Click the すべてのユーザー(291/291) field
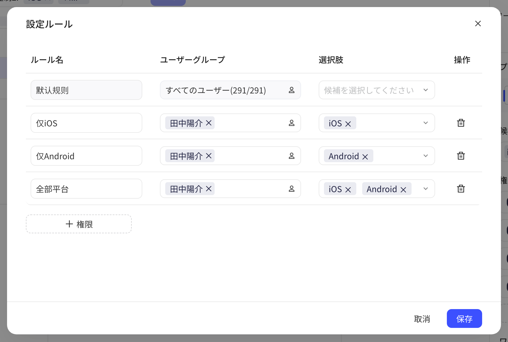This screenshot has width=508, height=342. point(230,90)
